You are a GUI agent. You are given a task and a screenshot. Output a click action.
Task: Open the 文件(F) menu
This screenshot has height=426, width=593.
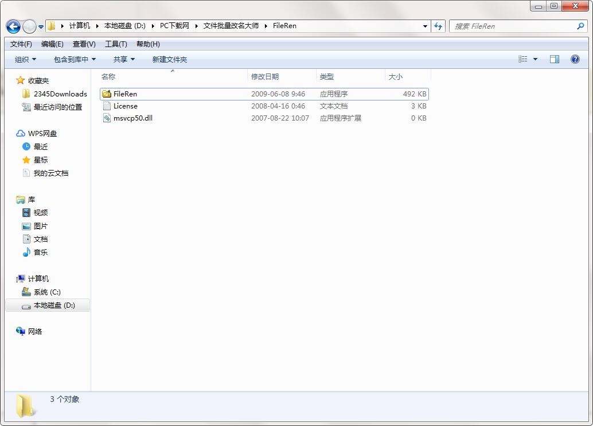point(21,44)
